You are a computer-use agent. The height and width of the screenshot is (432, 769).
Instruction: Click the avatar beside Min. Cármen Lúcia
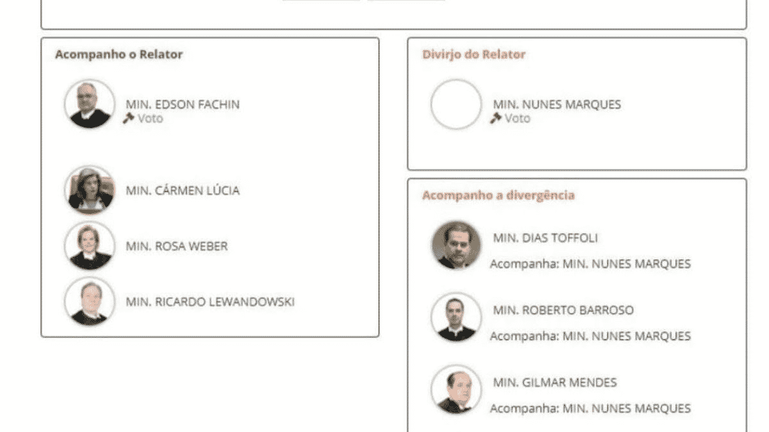point(90,190)
